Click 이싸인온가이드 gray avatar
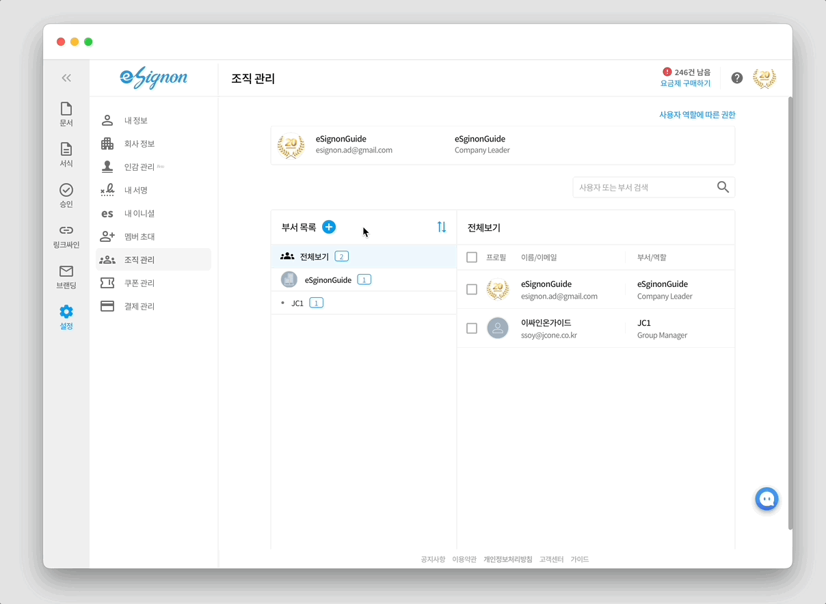The width and height of the screenshot is (826, 604). click(x=498, y=328)
